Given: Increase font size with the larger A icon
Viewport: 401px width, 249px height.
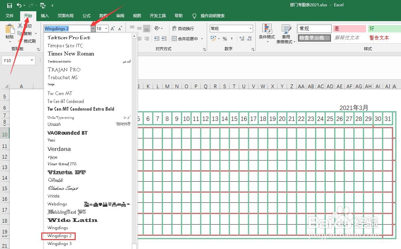Looking at the screenshot, I should [113, 29].
